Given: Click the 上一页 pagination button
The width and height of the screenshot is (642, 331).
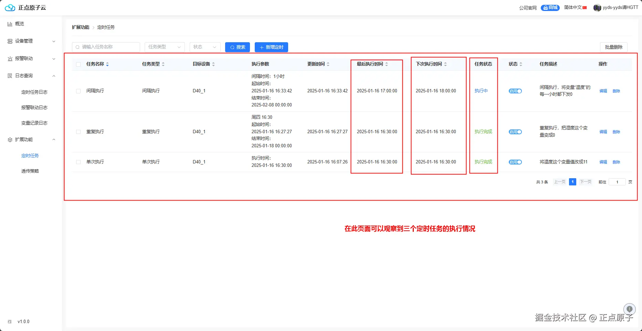Looking at the screenshot, I should point(559,182).
